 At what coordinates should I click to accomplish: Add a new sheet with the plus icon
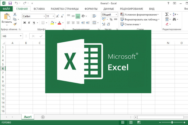pos(43,117)
